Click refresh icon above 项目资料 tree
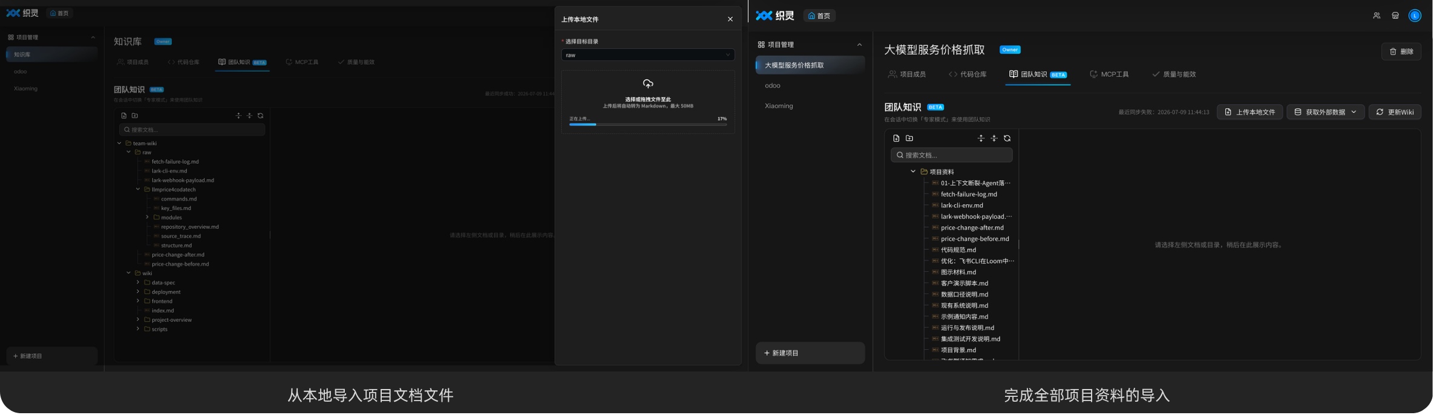The image size is (1434, 415). (1007, 138)
